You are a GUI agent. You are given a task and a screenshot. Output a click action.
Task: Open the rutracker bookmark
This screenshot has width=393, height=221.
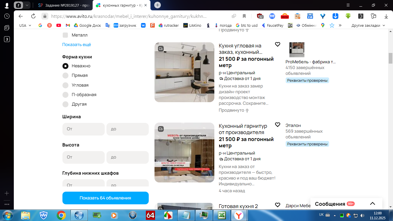click(168, 25)
